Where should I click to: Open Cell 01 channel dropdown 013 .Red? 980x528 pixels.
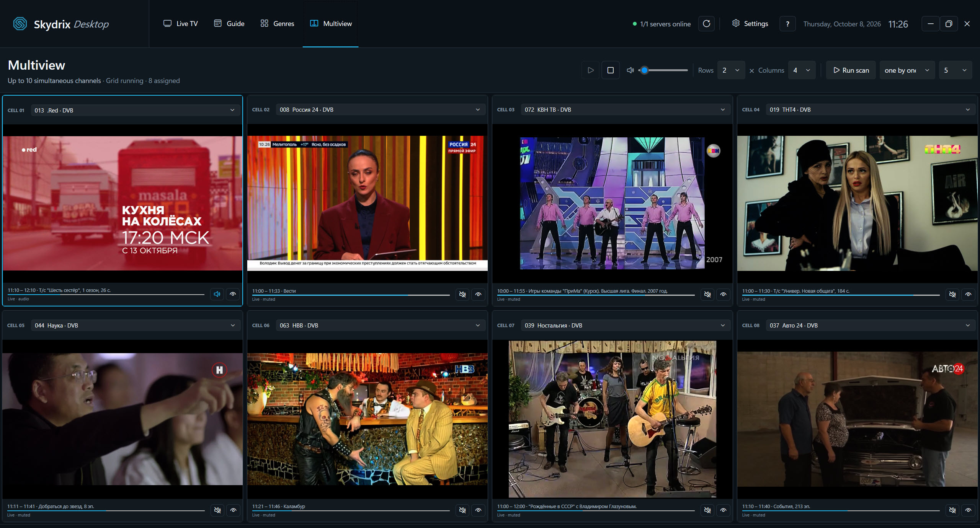pos(135,110)
